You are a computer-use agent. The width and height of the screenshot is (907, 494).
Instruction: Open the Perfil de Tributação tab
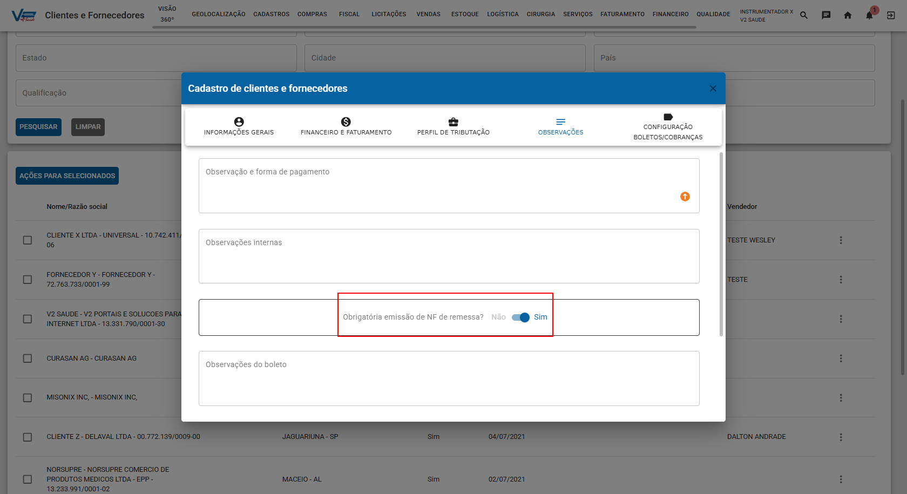click(453, 127)
